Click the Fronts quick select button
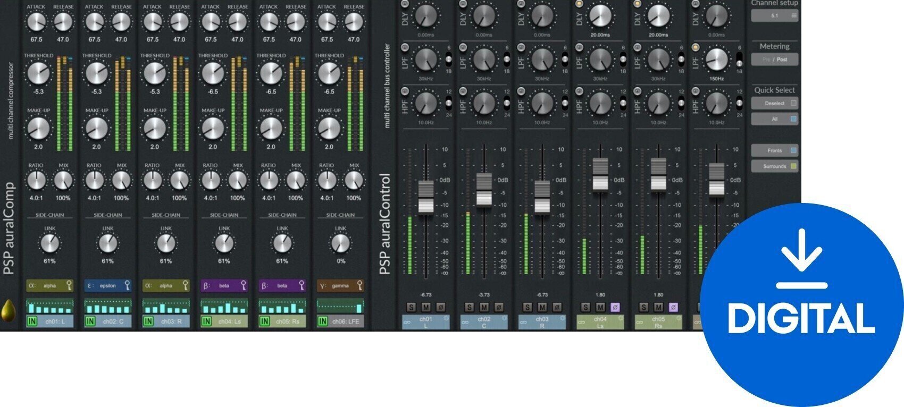Viewport: 904px width, 407px height. pyautogui.click(x=775, y=150)
